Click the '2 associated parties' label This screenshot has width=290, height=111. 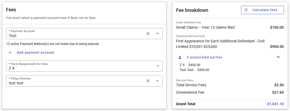click(x=204, y=57)
